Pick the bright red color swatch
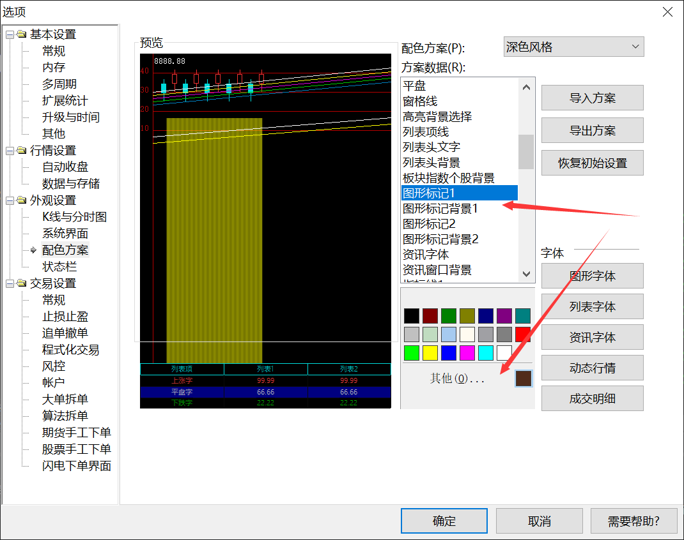684x540 pixels. point(523,334)
